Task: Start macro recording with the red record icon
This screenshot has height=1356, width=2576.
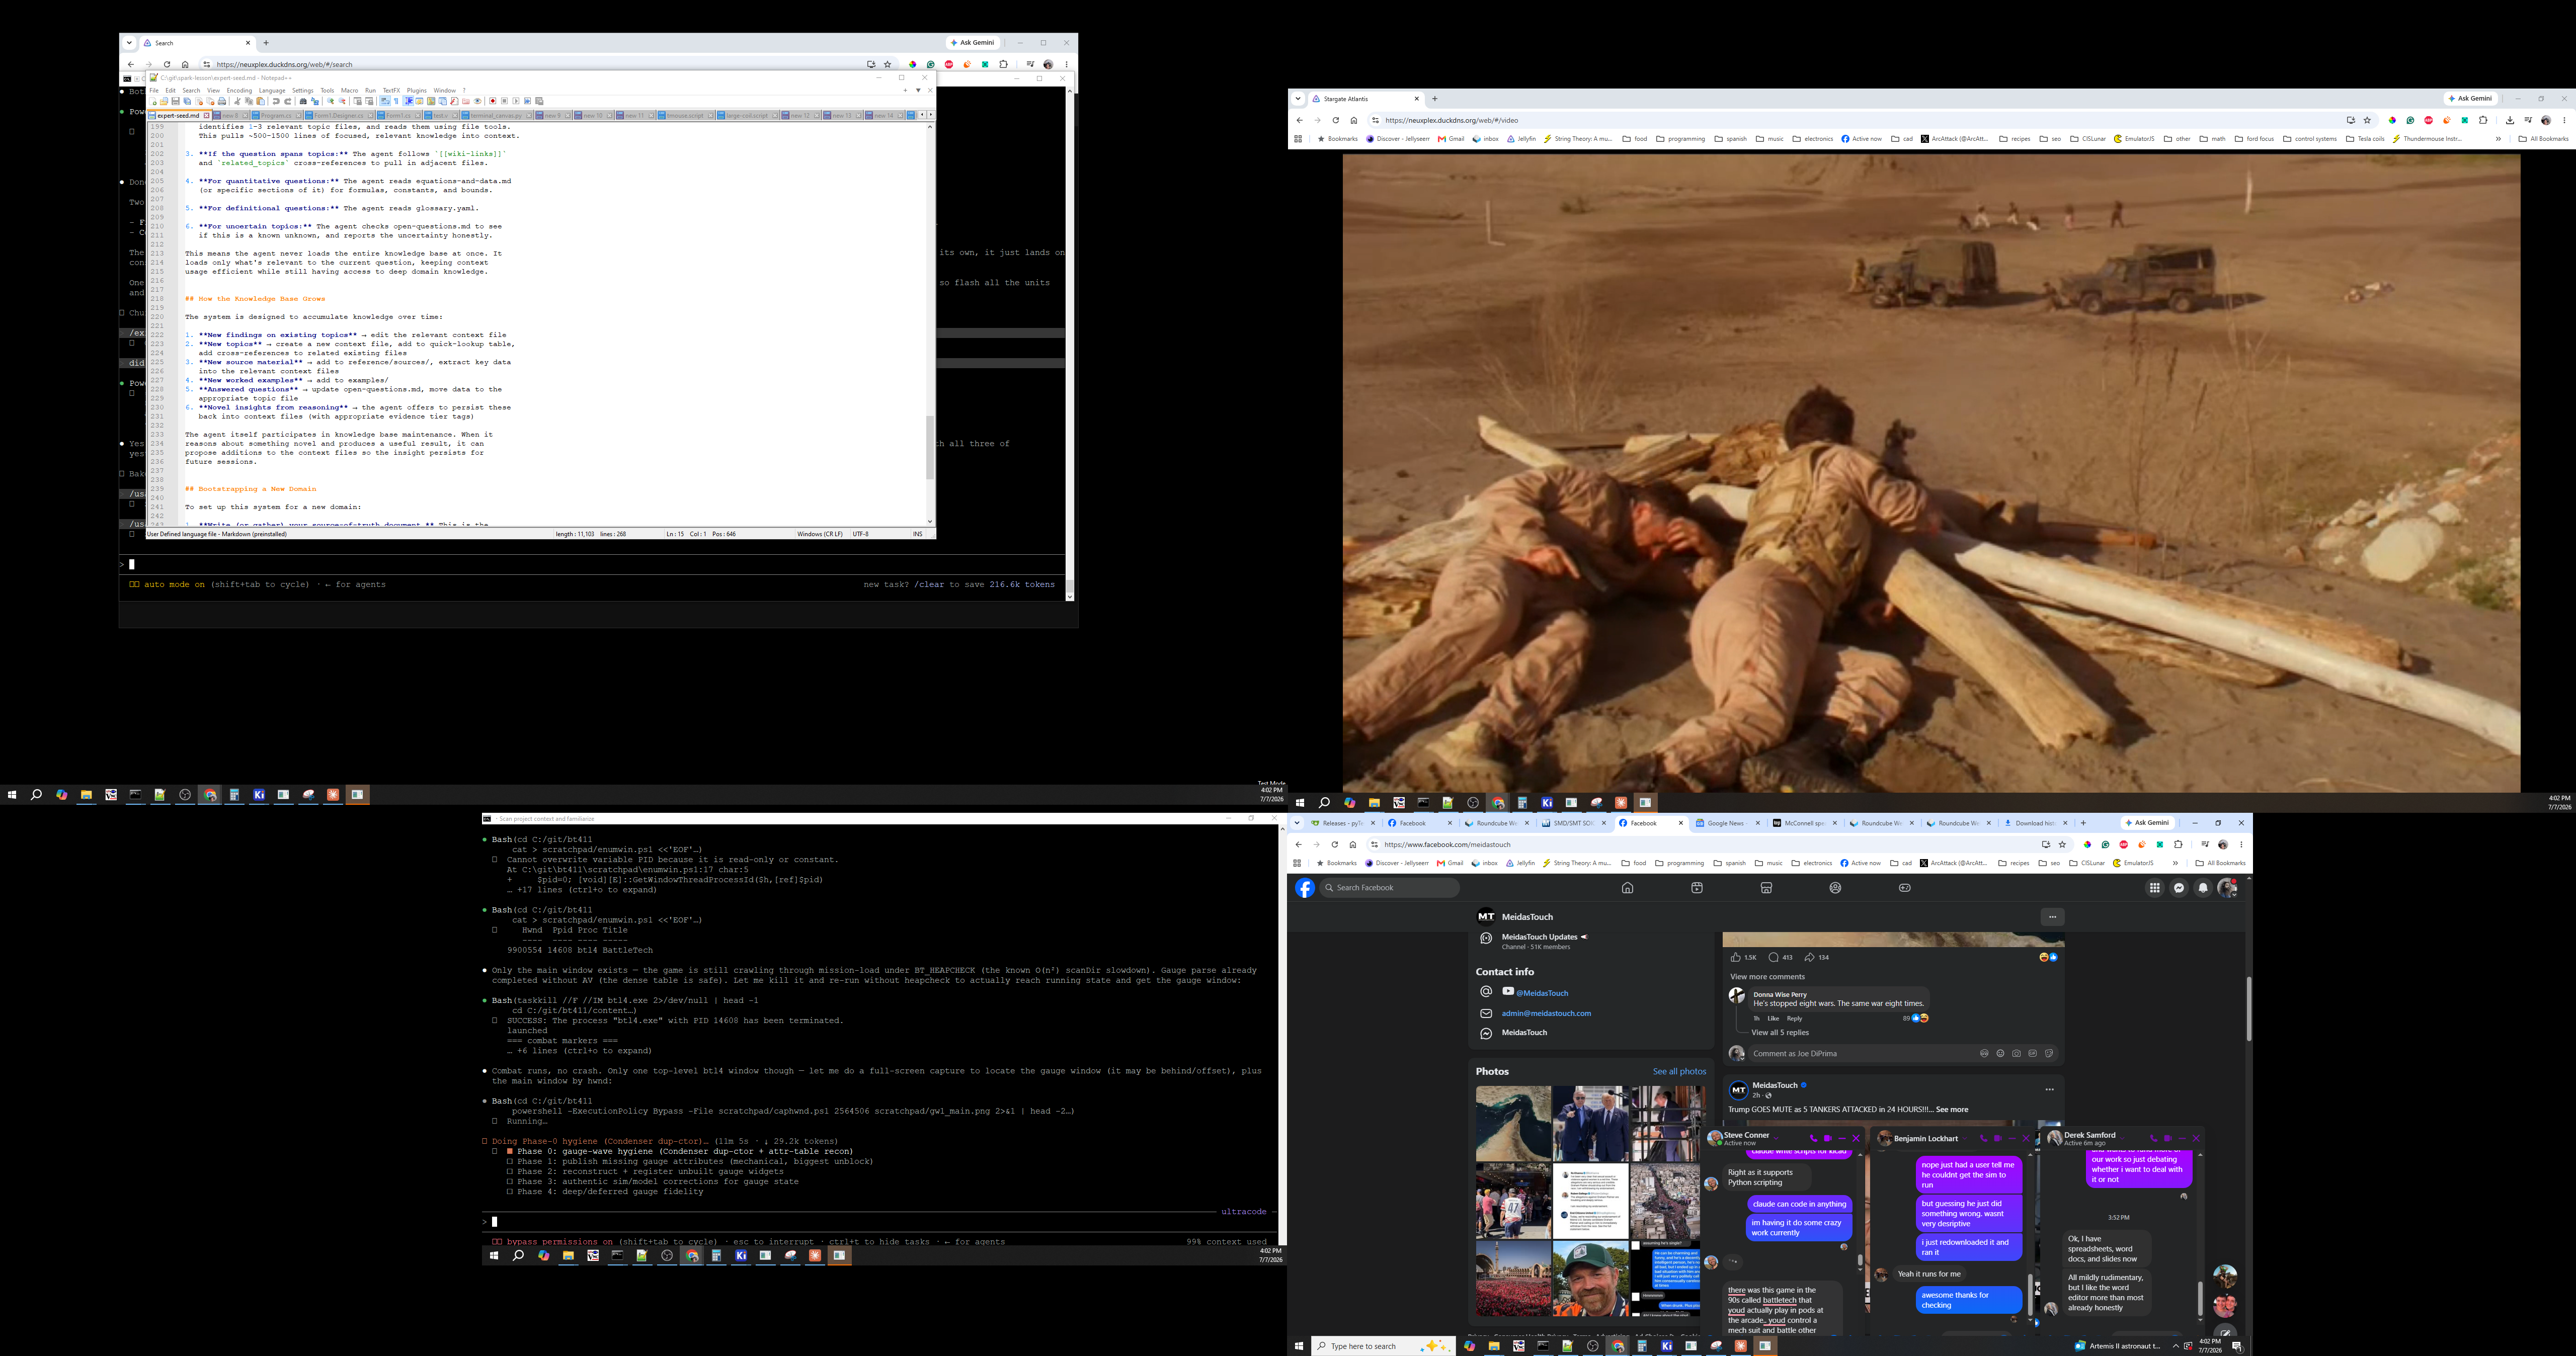Action: click(x=493, y=101)
